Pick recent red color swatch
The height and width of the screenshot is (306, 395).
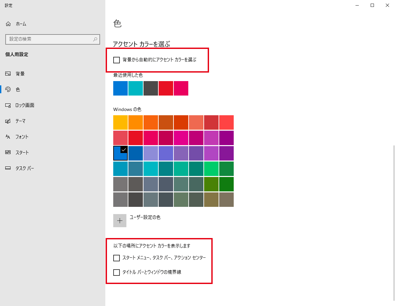click(x=166, y=88)
